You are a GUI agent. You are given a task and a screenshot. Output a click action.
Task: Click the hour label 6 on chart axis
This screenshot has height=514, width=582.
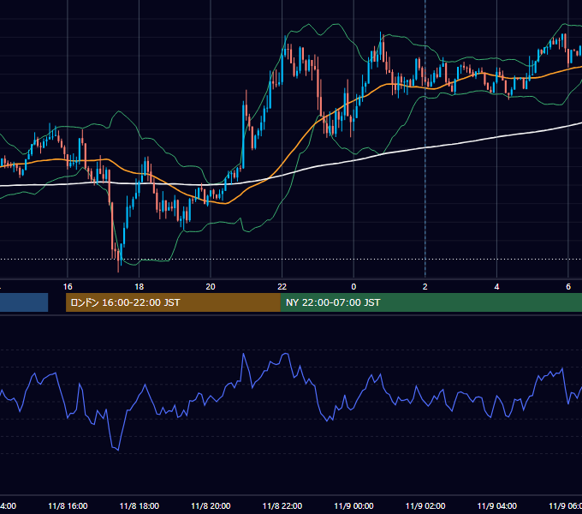[x=568, y=287]
